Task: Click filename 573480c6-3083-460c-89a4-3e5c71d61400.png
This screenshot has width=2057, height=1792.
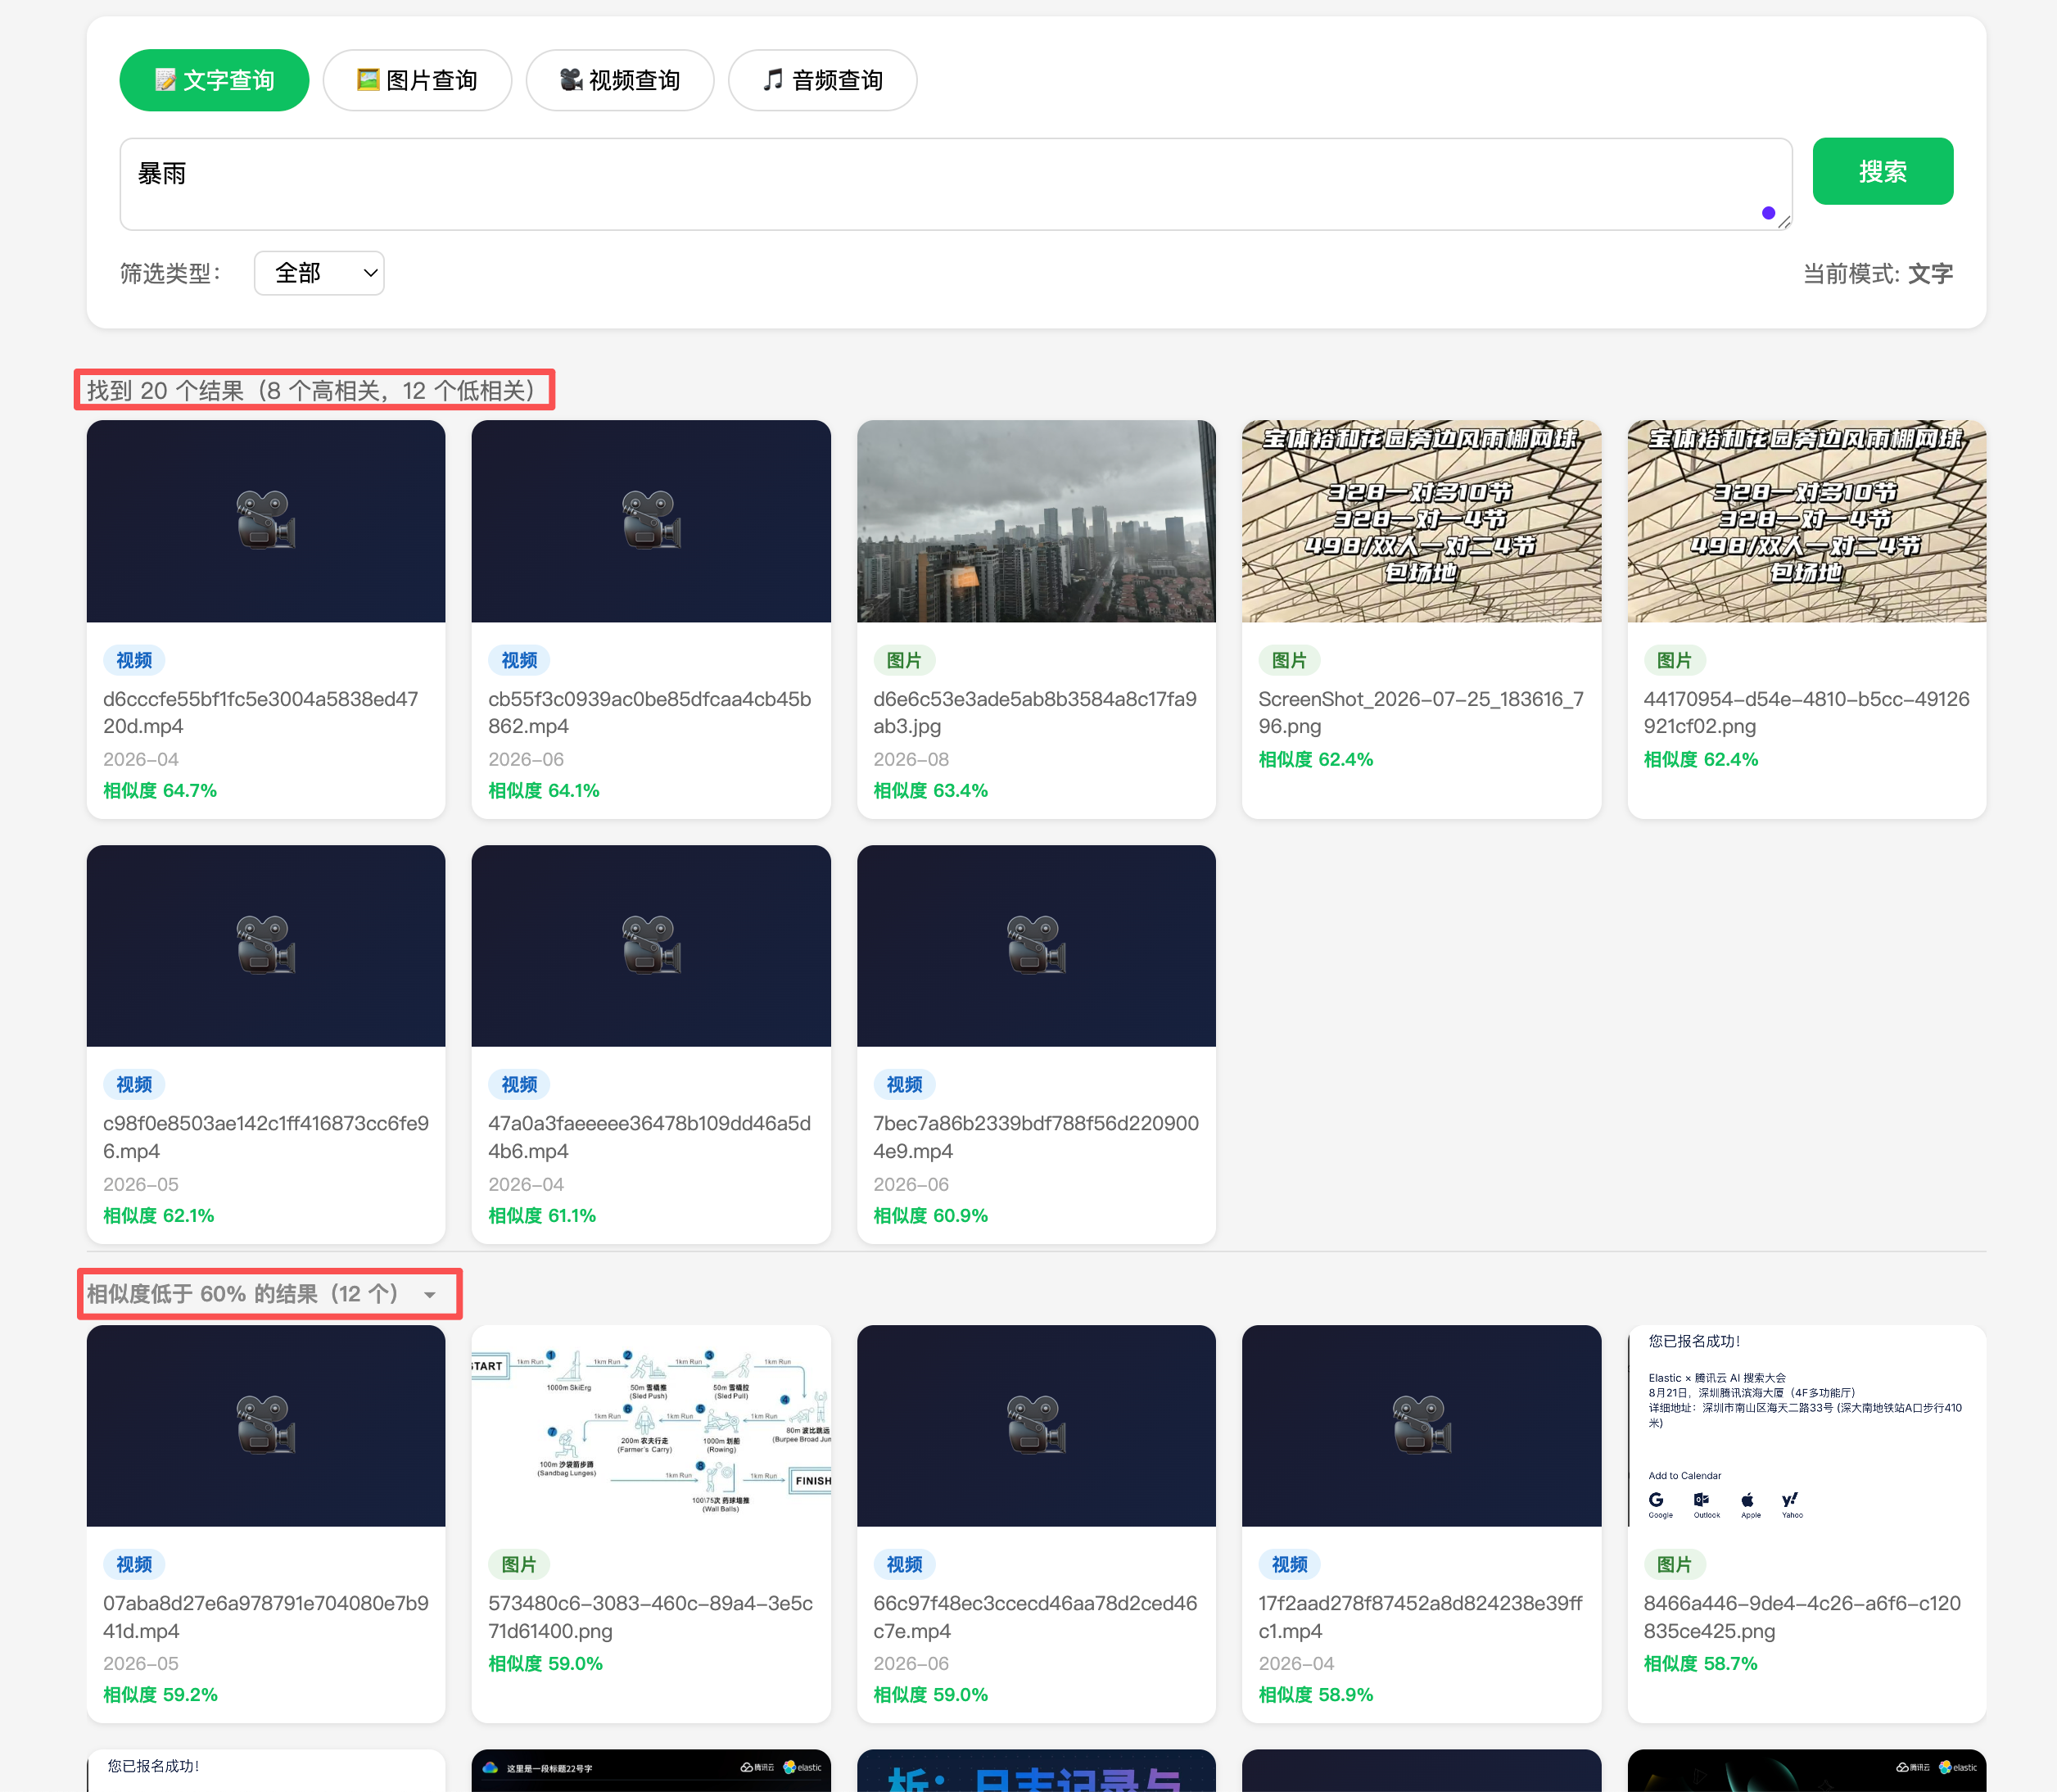Action: (x=651, y=1617)
